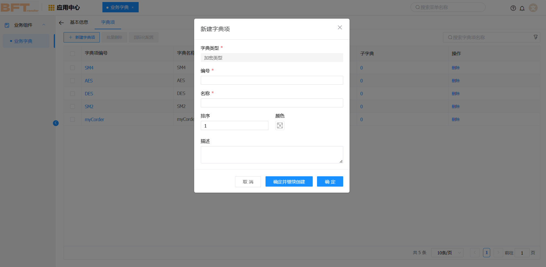The width and height of the screenshot is (546, 267).
Task: Collapse sidebar via the round arrow handle
Action: pos(56,123)
